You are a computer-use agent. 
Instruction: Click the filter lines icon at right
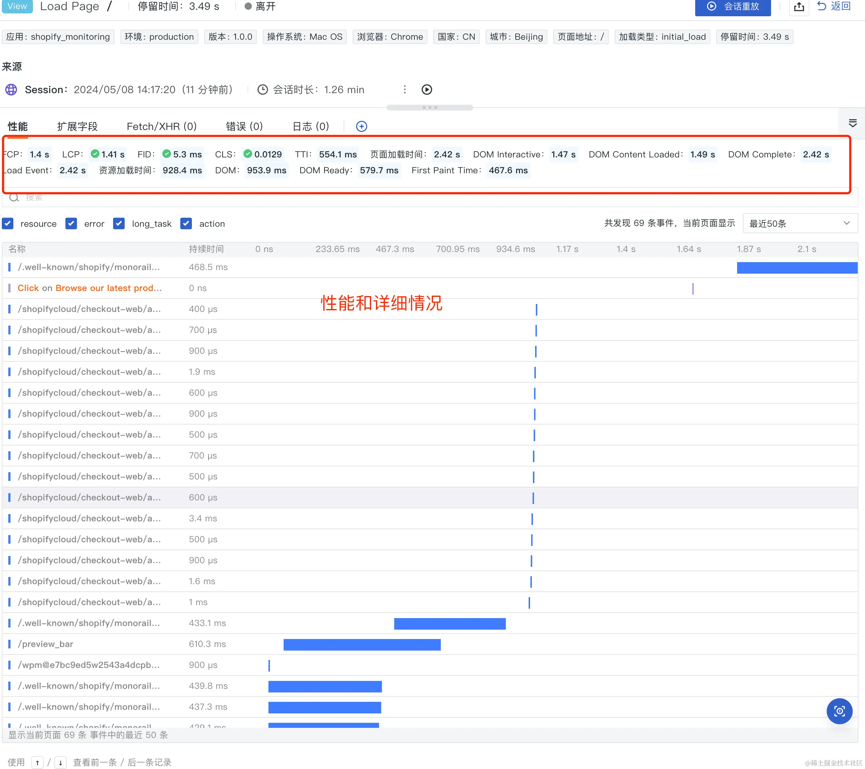pyautogui.click(x=852, y=123)
